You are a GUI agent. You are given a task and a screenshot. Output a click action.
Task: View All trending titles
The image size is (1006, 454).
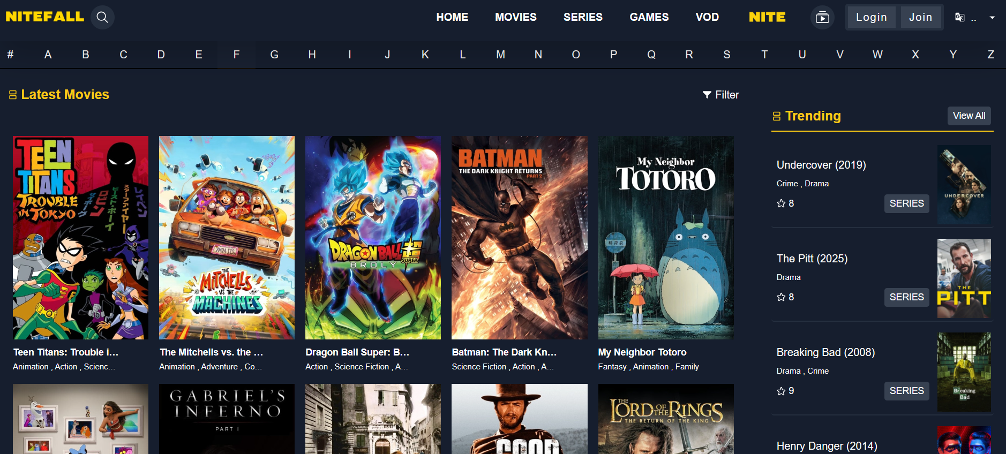[x=969, y=116]
